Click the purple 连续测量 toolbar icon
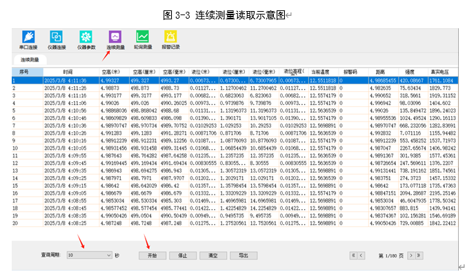Viewport: 467px width, 274px height. 115,37
